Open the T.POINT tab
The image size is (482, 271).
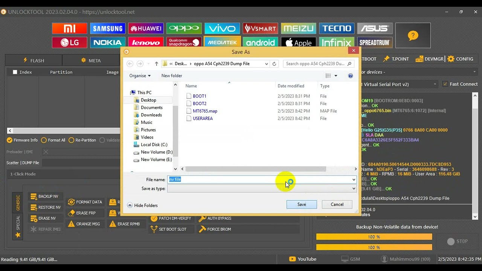(x=396, y=59)
